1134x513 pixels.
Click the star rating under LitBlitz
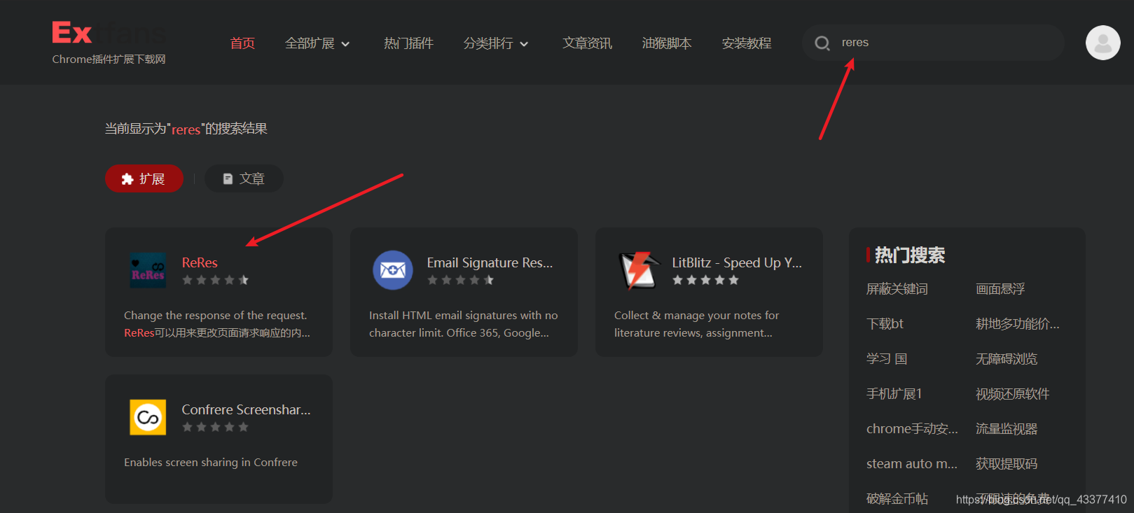(x=705, y=280)
